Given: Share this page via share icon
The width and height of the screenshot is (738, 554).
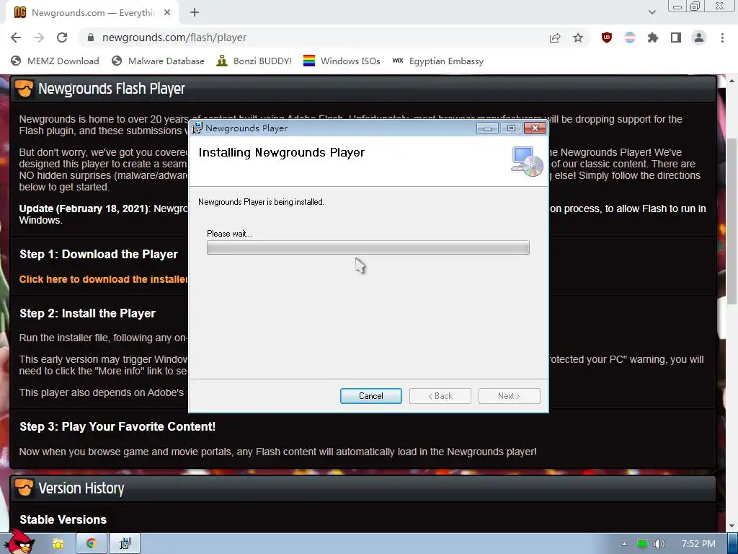Looking at the screenshot, I should click(x=555, y=38).
